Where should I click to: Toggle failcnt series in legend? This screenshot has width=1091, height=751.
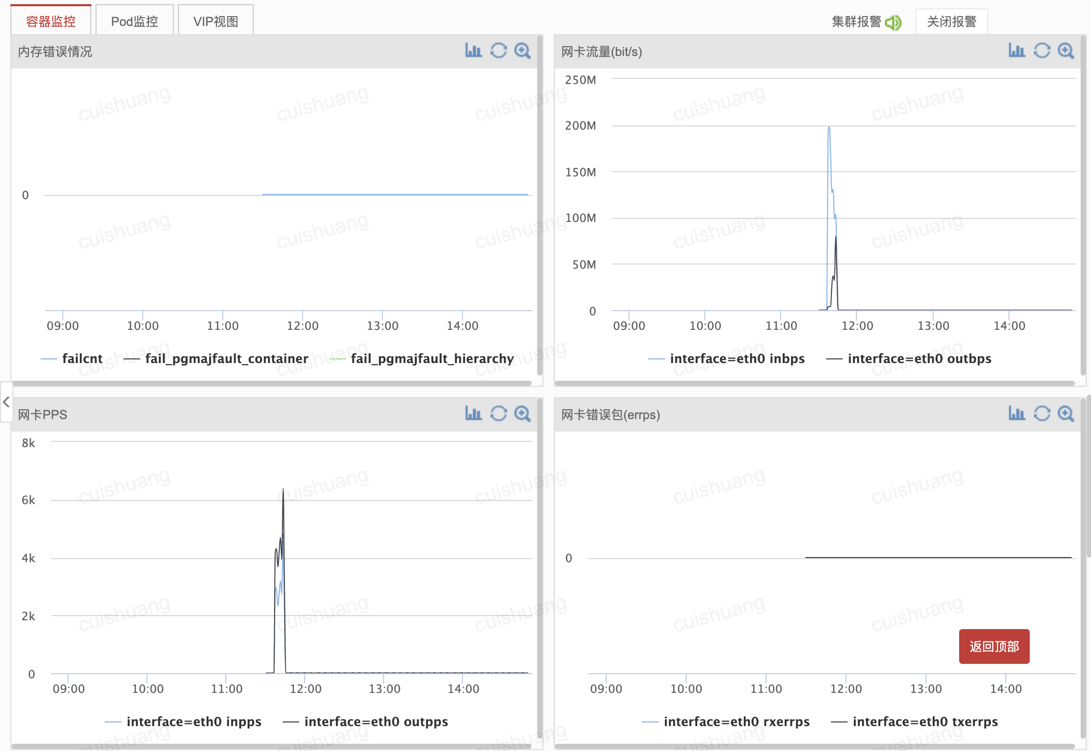click(81, 359)
